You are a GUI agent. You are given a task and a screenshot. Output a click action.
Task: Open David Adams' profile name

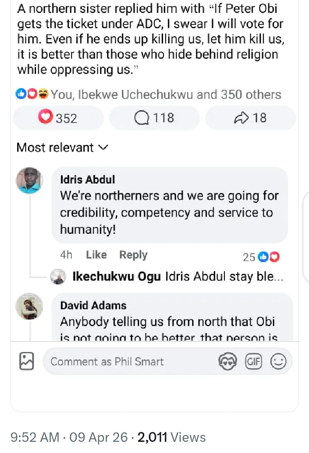click(93, 306)
